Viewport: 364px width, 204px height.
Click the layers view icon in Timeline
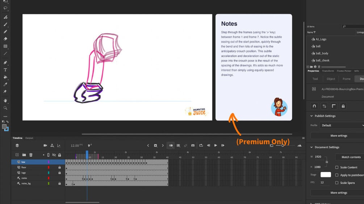[x=17, y=146]
